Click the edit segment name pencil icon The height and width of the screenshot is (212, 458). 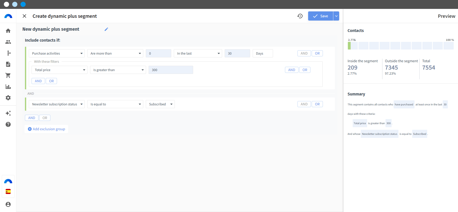tap(106, 29)
